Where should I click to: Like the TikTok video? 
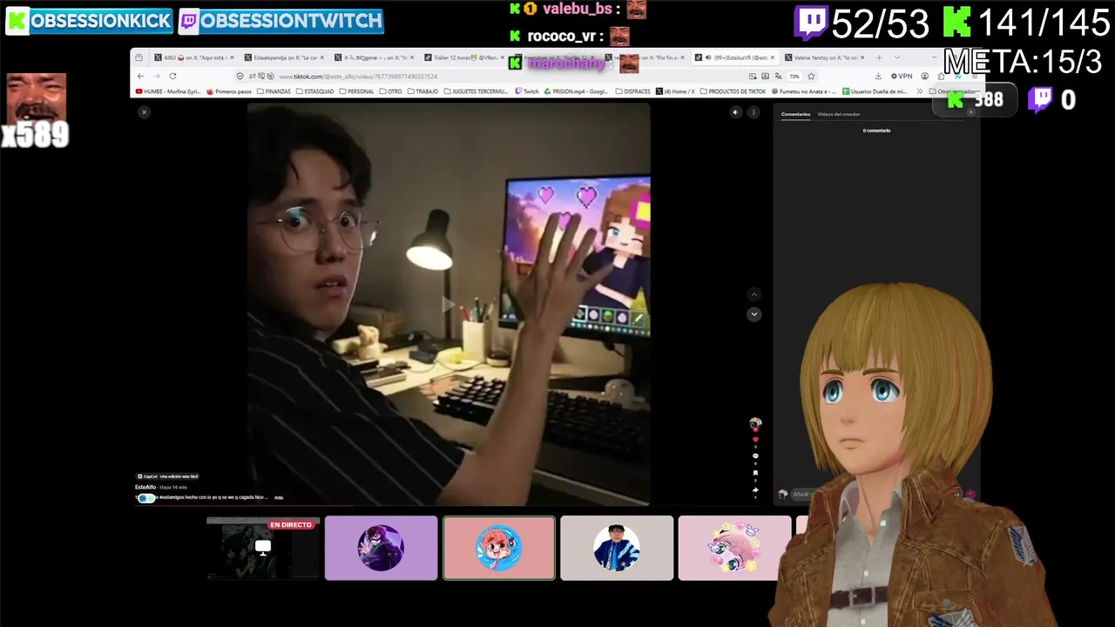coord(755,440)
